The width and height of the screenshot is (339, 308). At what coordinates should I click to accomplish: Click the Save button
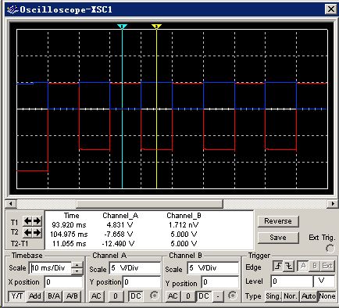(278, 238)
